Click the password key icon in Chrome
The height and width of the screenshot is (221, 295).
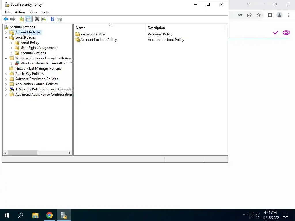(240, 15)
